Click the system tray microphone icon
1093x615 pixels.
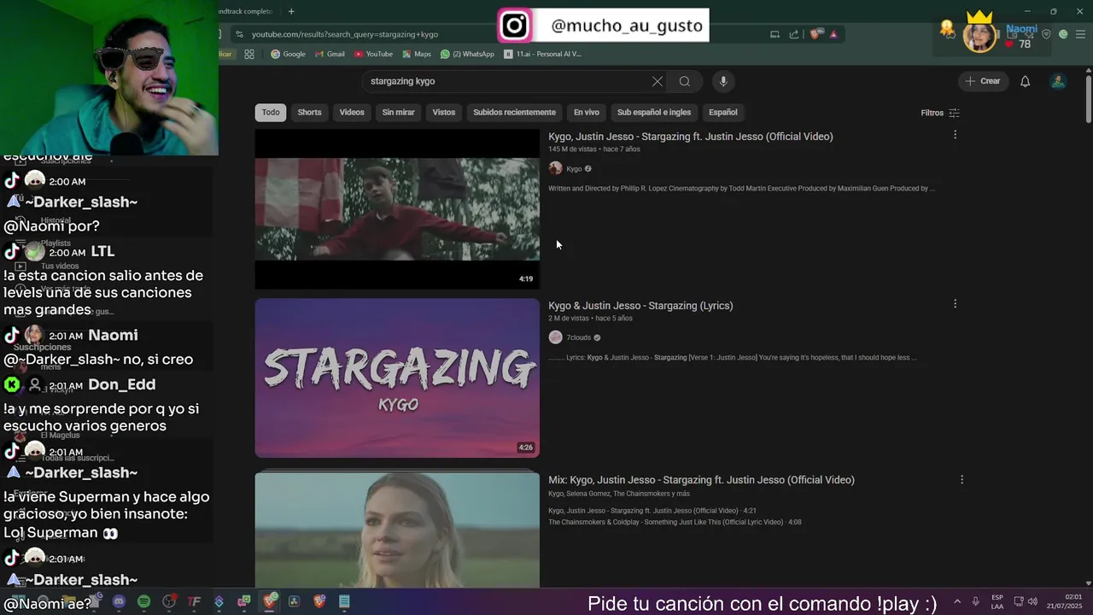(975, 601)
